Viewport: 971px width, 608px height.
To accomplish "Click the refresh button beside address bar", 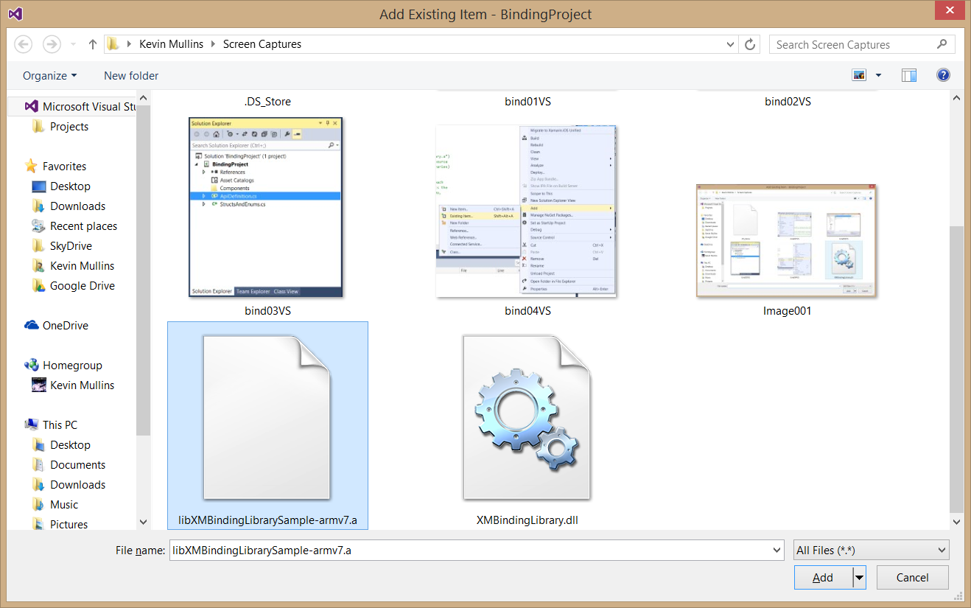I will [750, 44].
